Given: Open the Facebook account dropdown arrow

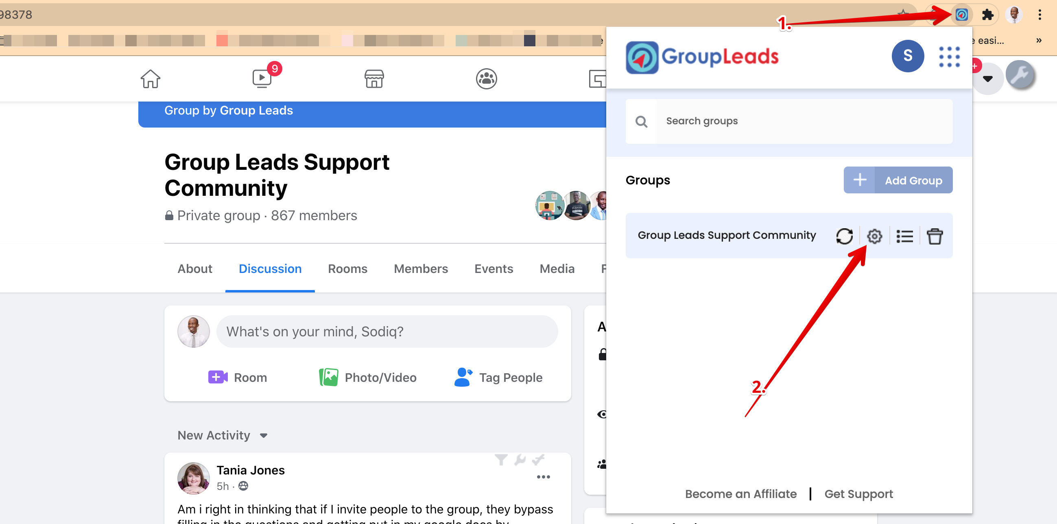Looking at the screenshot, I should (x=987, y=79).
